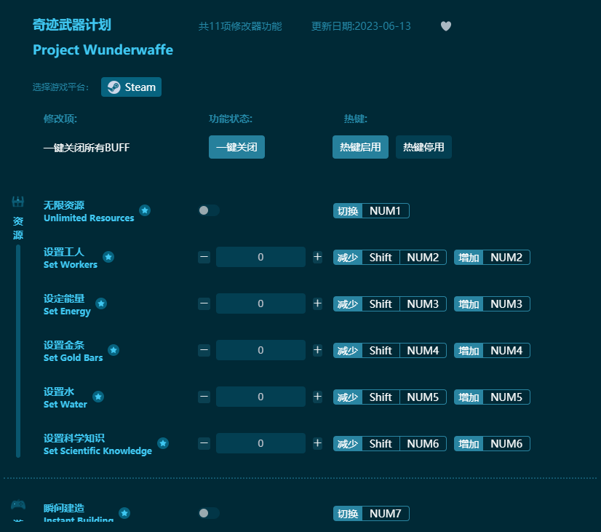Click the star icon next to Unlimited Resources
The width and height of the screenshot is (601, 532).
[x=145, y=210]
